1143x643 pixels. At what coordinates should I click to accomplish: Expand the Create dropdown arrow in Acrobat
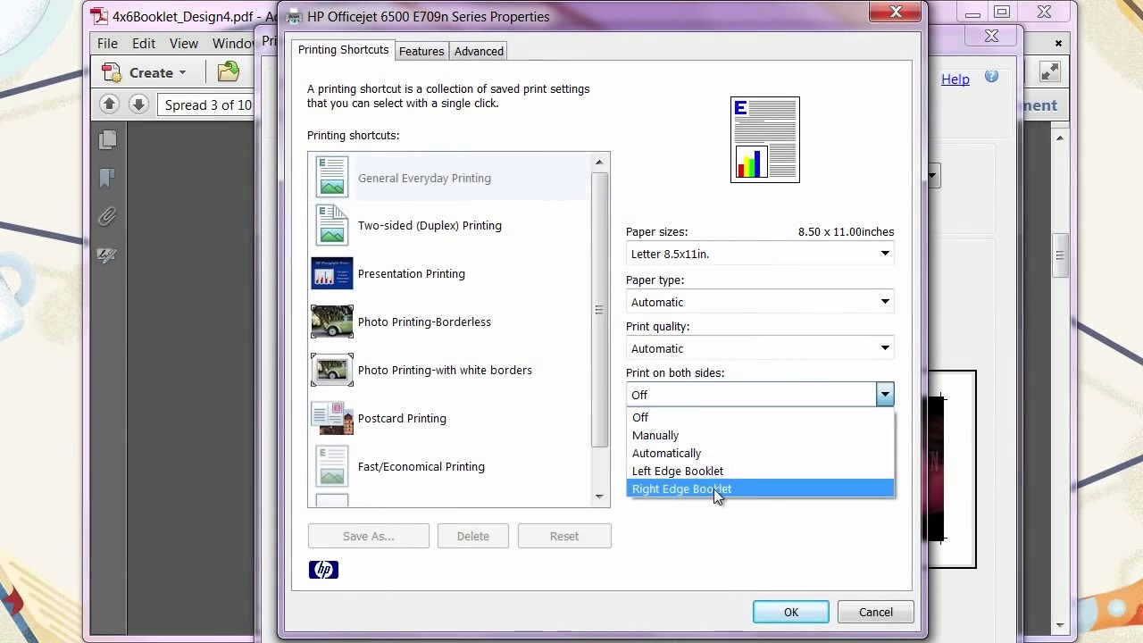182,73
